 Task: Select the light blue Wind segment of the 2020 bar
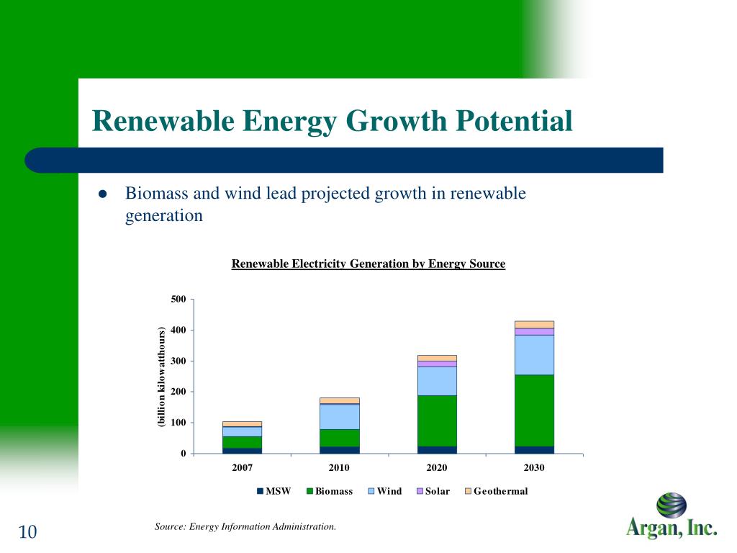click(437, 382)
